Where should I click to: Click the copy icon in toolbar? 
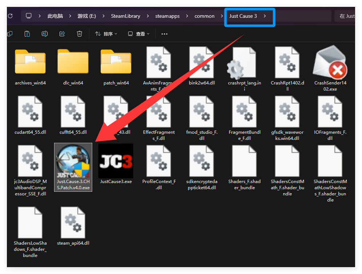10,34
